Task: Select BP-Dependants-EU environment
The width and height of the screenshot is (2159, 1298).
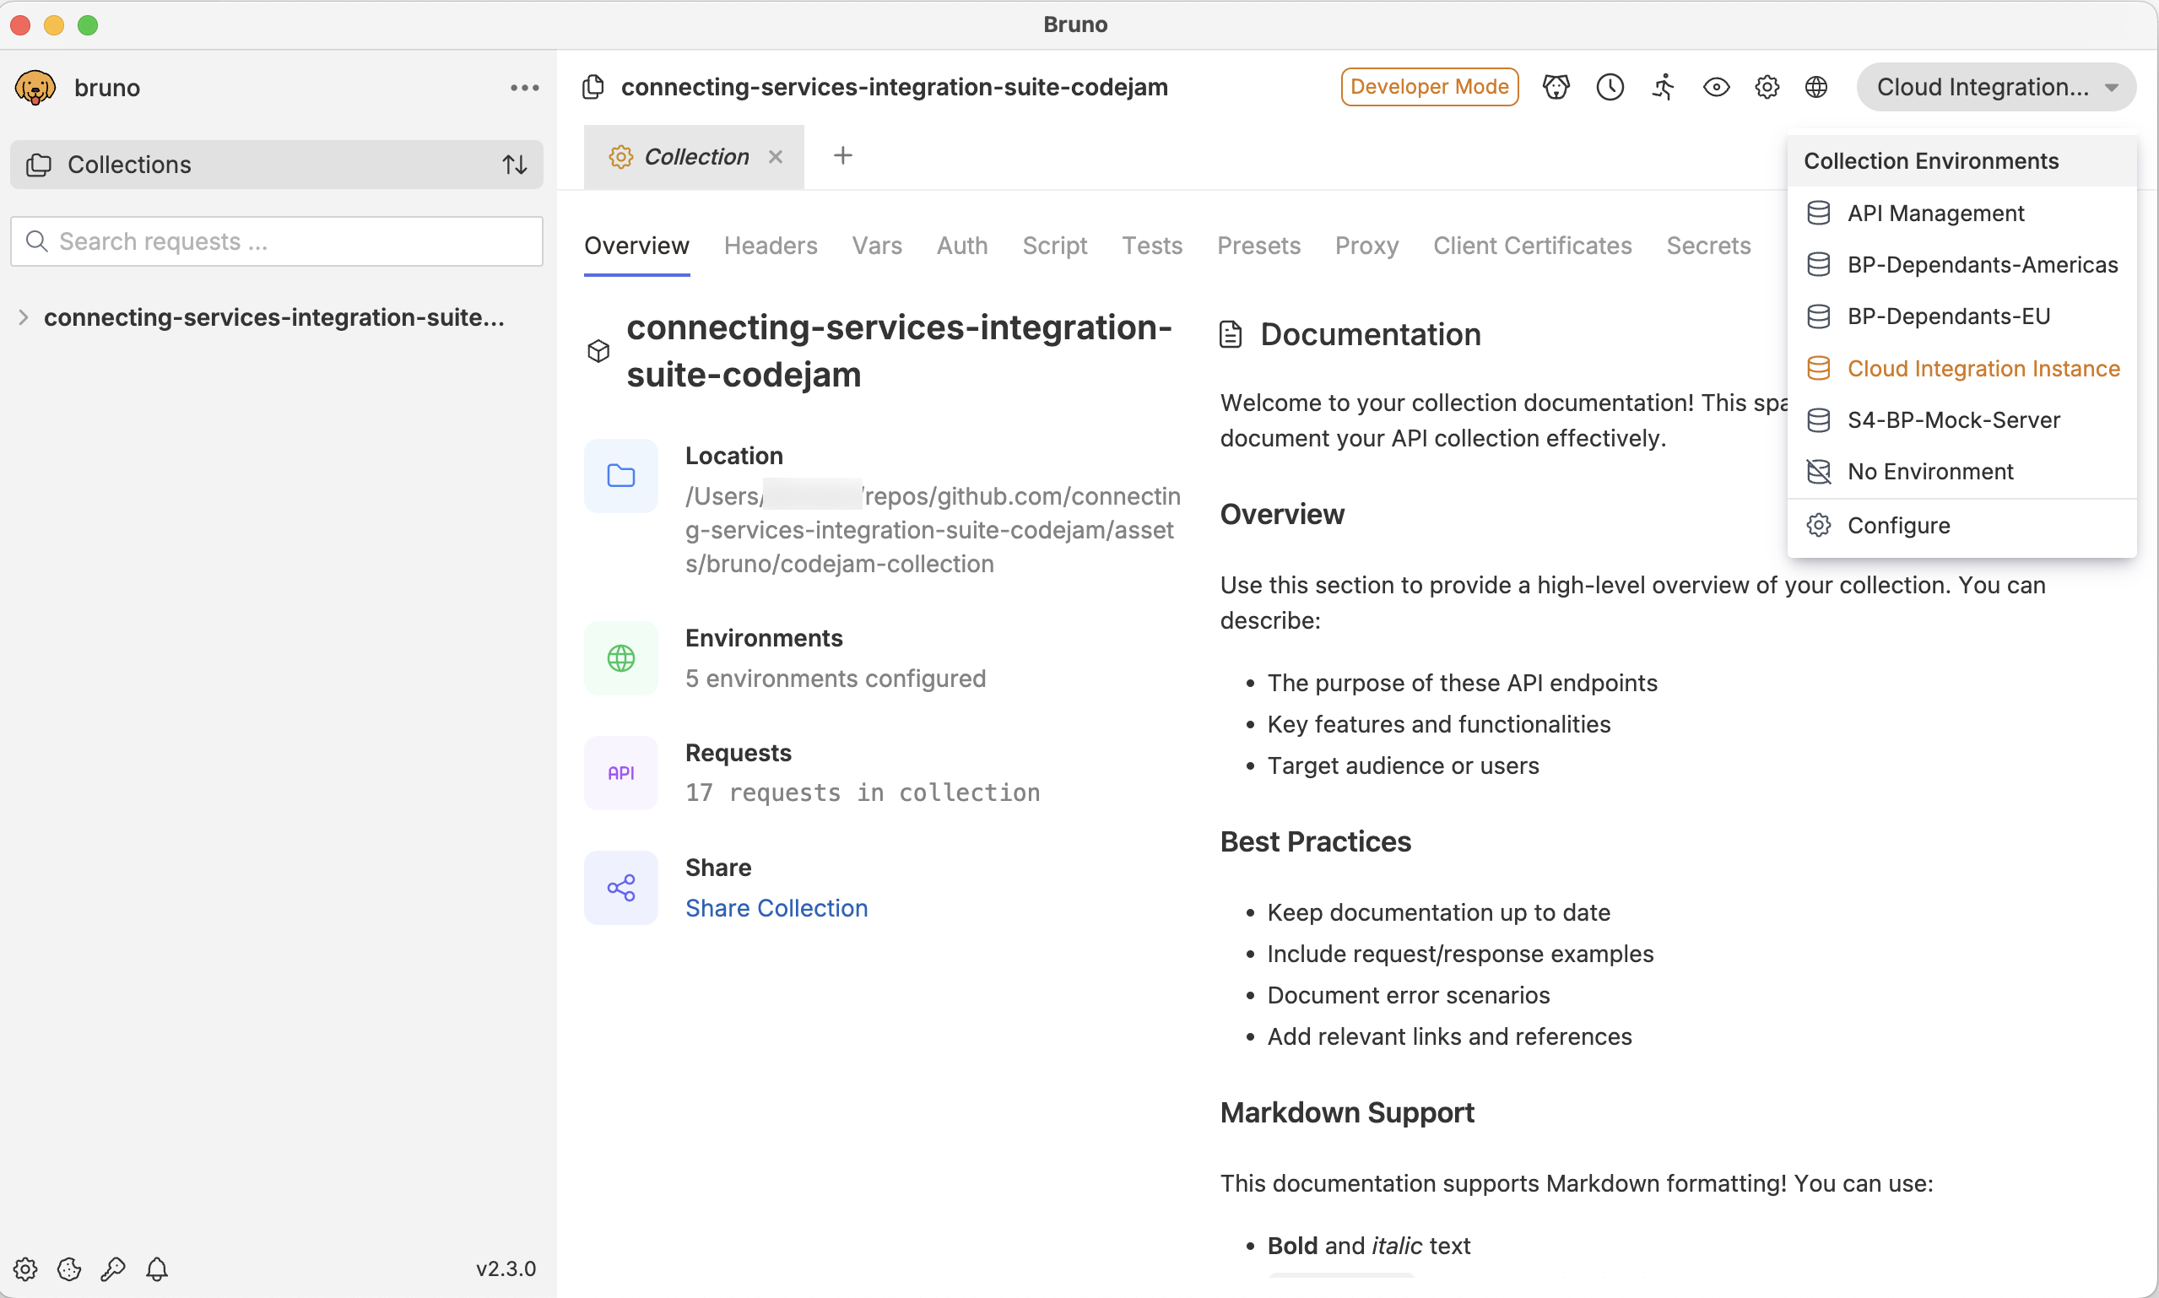Action: coord(1961,316)
